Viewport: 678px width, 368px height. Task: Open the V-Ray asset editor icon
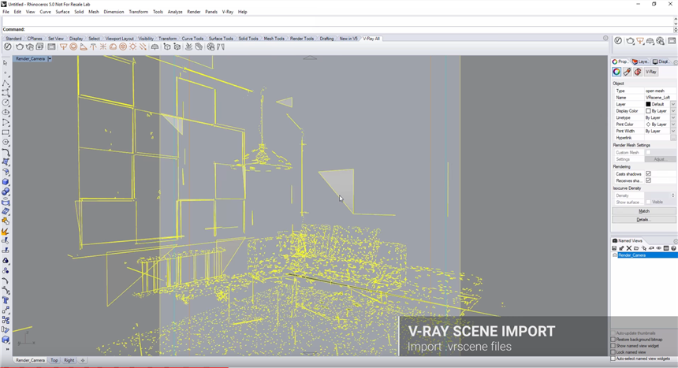[x=8, y=47]
